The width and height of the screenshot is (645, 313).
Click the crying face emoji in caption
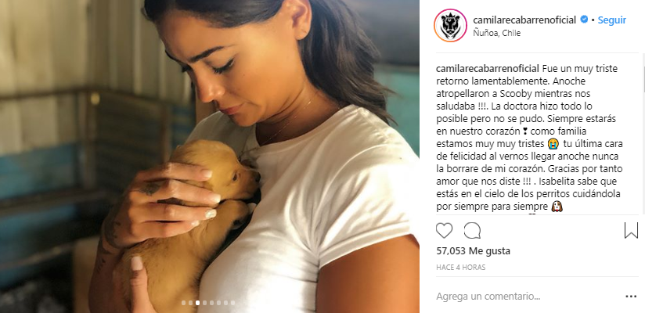553,144
